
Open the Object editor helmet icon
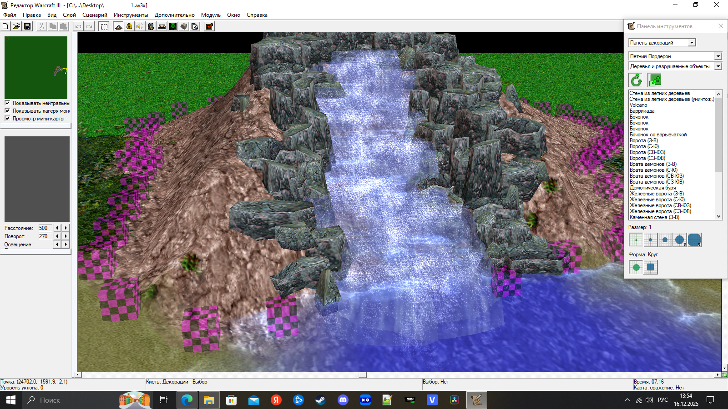click(151, 26)
